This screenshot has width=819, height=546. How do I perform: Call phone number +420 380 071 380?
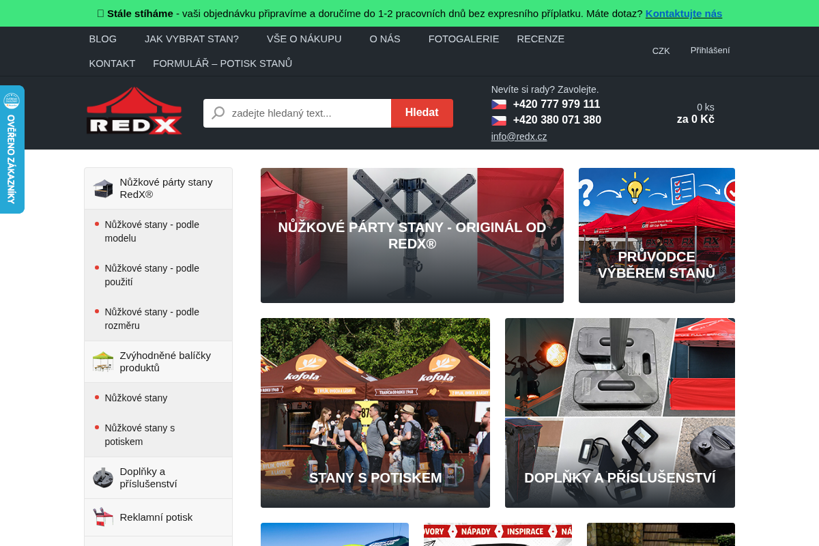click(x=557, y=120)
